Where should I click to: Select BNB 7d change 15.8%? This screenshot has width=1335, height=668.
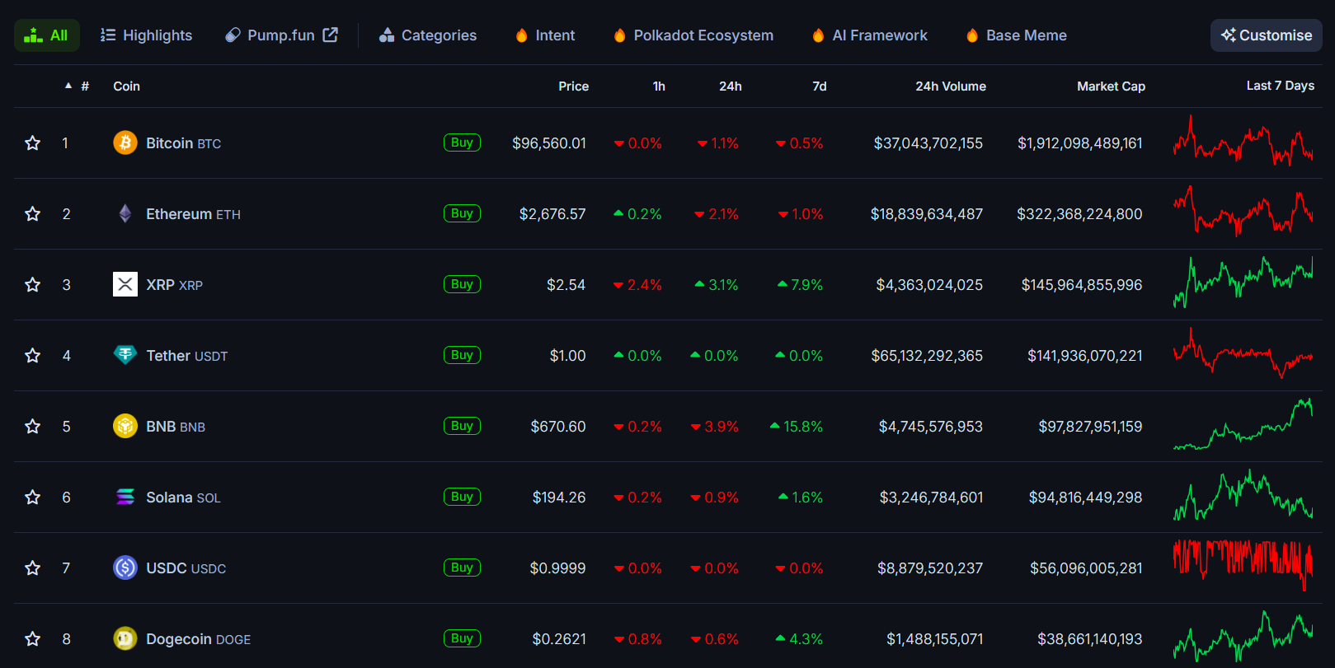[x=797, y=427]
